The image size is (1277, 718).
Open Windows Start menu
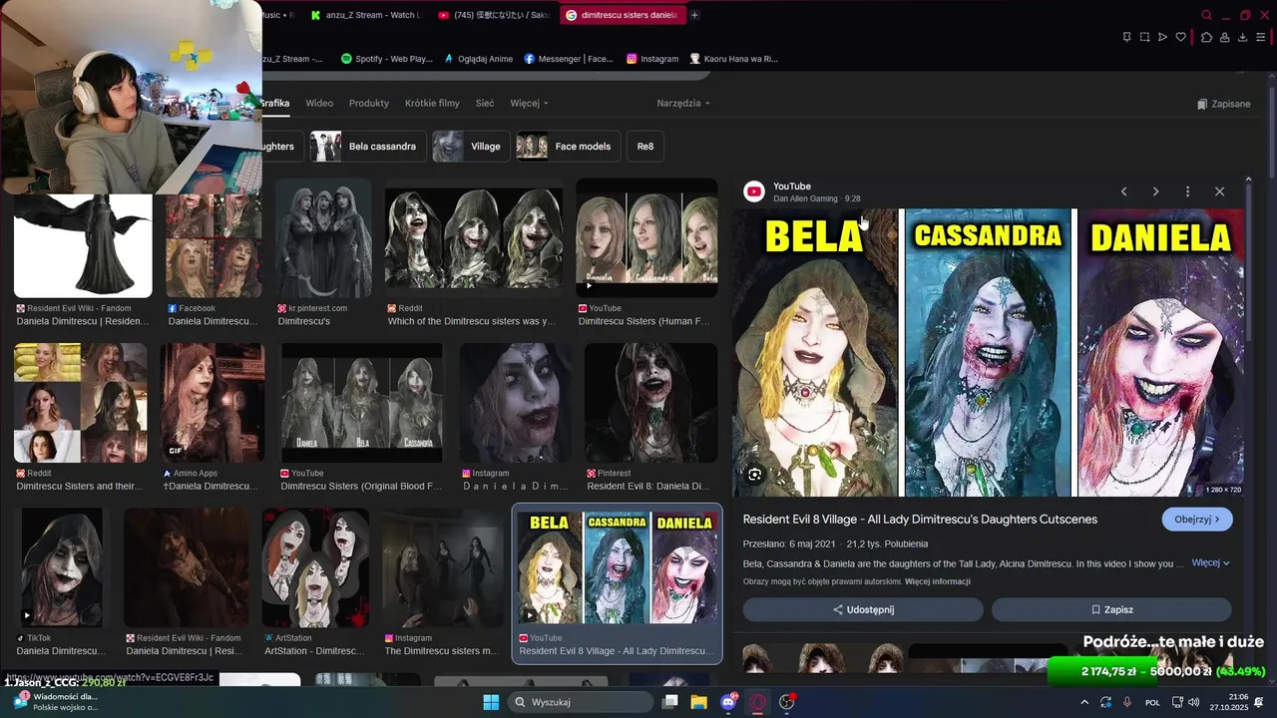(491, 702)
